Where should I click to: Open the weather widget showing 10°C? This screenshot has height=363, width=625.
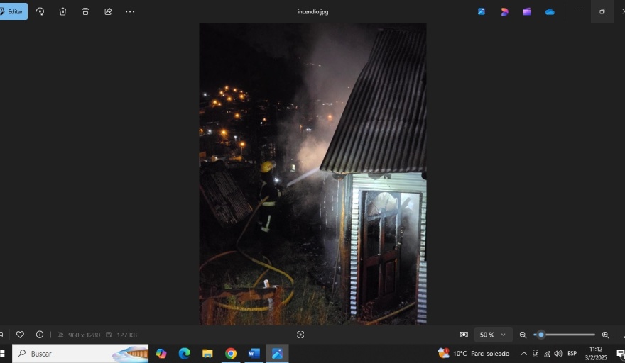point(474,353)
